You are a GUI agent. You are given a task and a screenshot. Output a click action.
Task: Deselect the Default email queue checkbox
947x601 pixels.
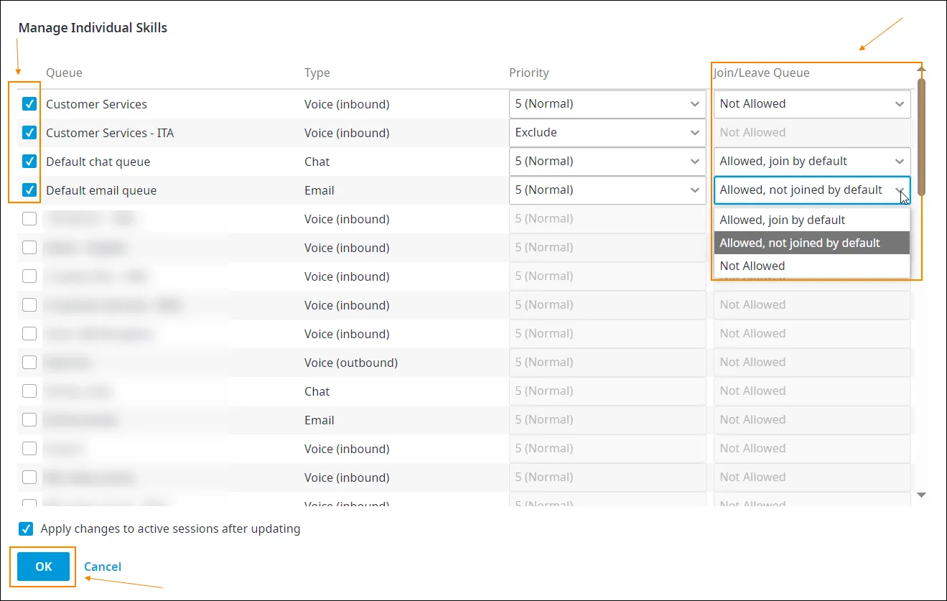coord(29,190)
